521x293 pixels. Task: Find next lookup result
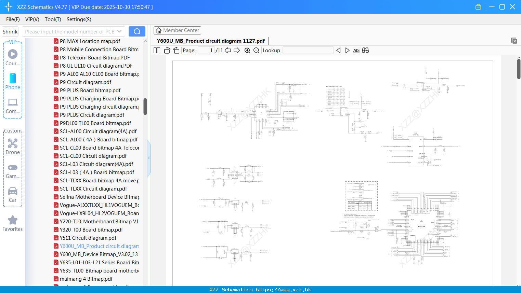(347, 51)
